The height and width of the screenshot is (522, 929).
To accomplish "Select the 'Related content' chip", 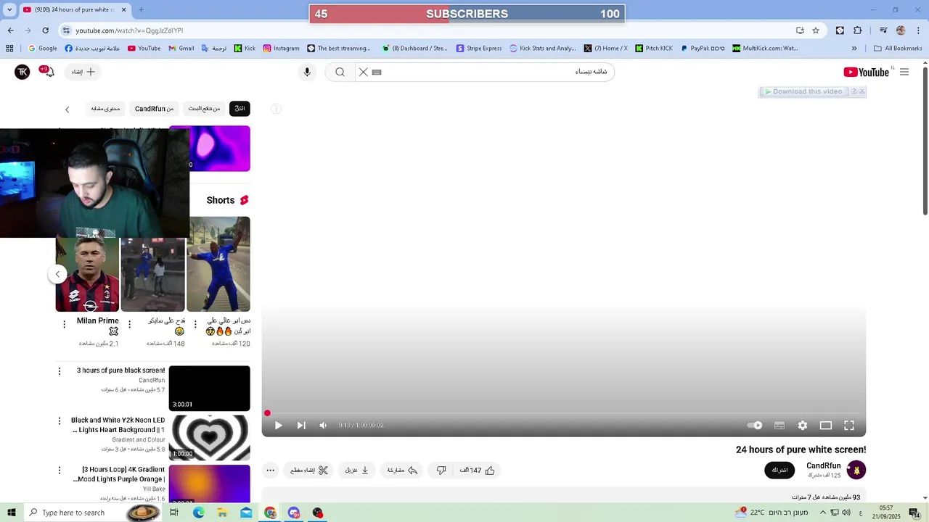I will 105,109.
